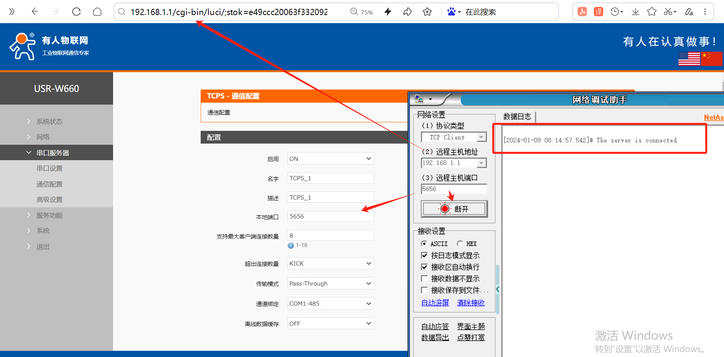Toggle 按日志模式显示 checkbox
724x357 pixels.
click(425, 255)
